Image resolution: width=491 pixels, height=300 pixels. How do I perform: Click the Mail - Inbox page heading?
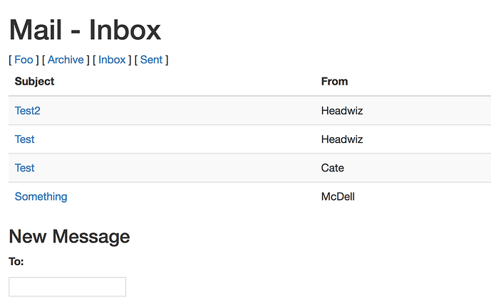85,30
